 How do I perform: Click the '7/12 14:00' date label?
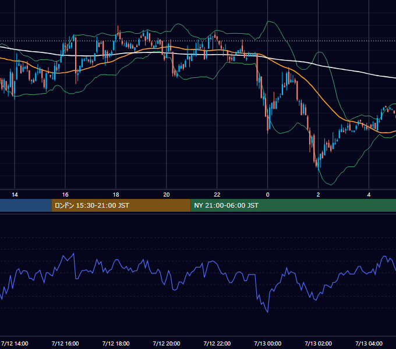(x=15, y=343)
